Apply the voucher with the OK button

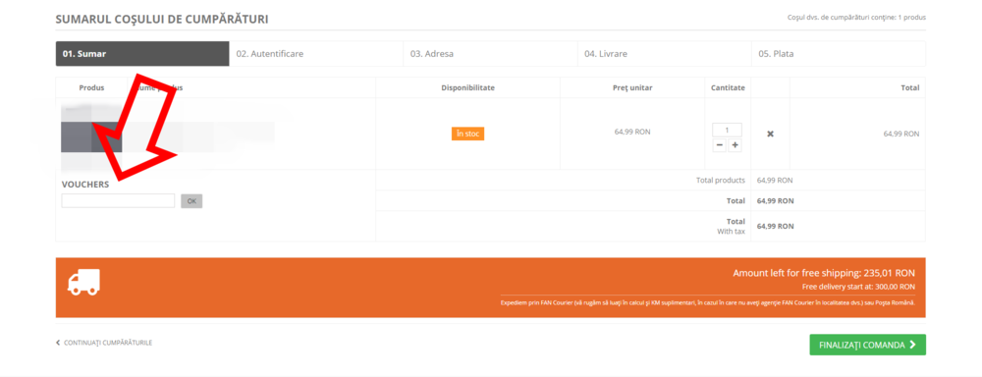click(x=191, y=201)
